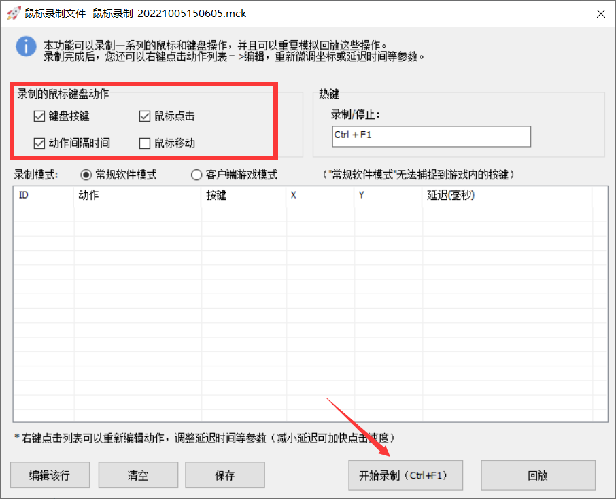This screenshot has width=616, height=499.
Task: Click the 编辑该行 button
Action: click(49, 475)
